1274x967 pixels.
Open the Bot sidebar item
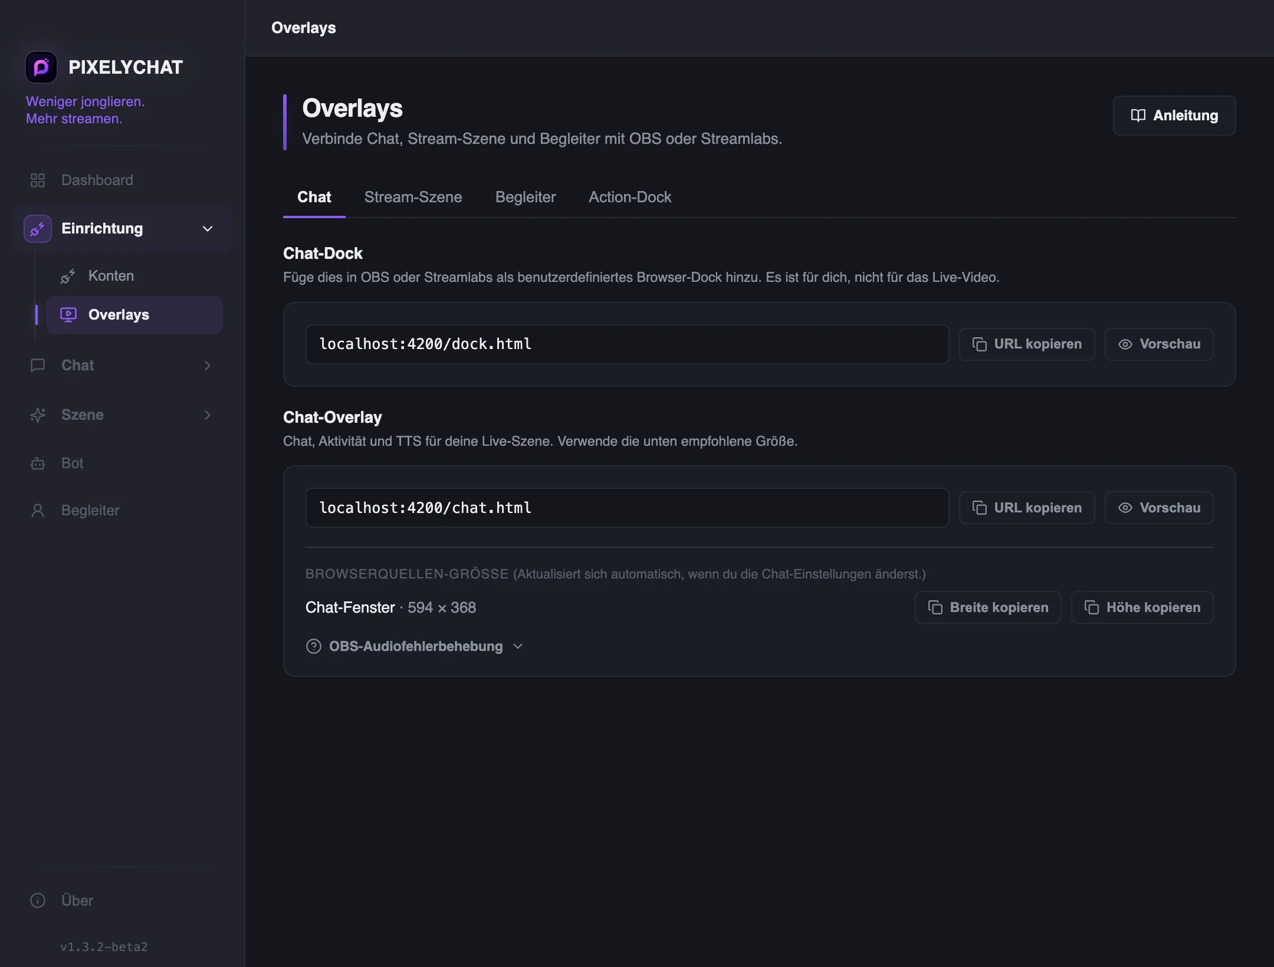[x=123, y=463]
